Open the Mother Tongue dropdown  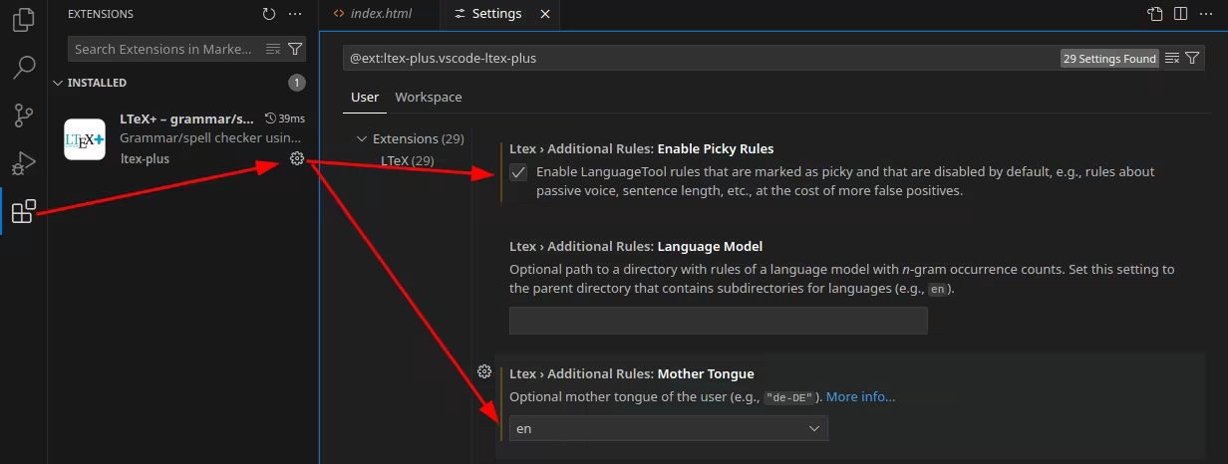(x=668, y=428)
